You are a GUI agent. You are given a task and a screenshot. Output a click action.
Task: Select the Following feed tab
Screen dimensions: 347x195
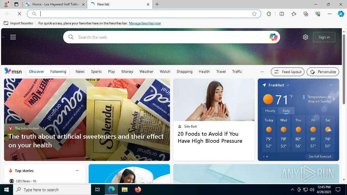coord(58,71)
